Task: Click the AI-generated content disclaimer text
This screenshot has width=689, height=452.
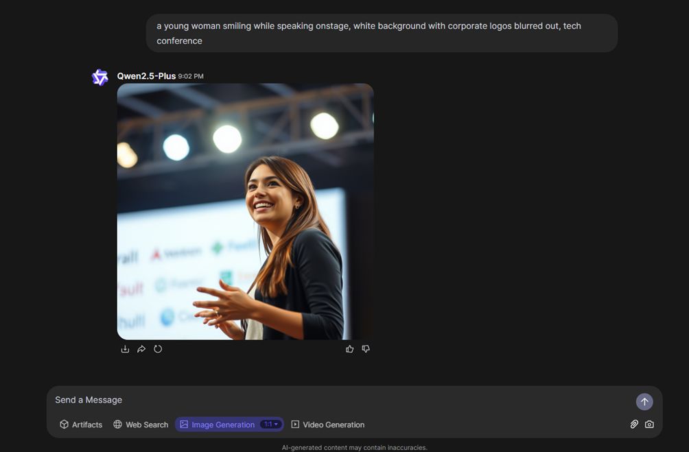Action: [x=354, y=448]
